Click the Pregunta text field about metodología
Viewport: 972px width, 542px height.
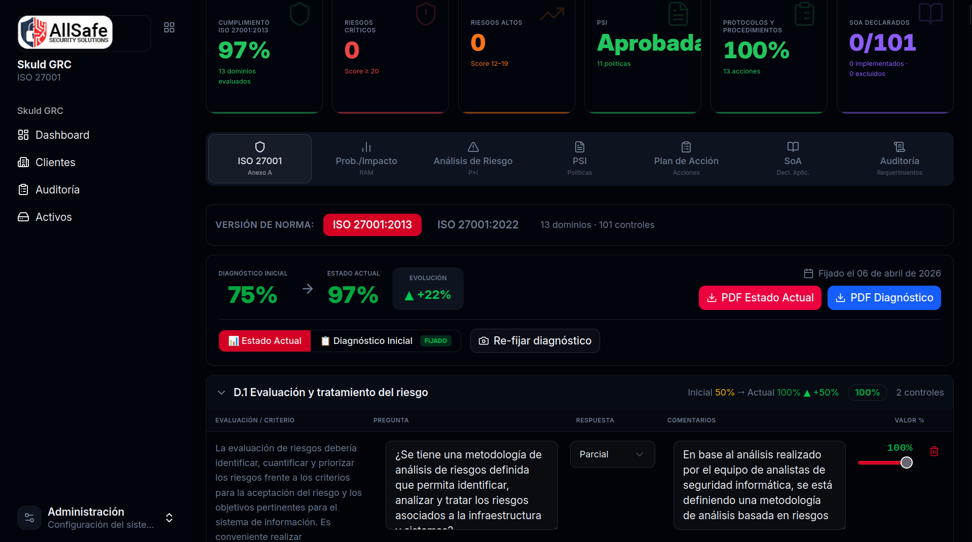point(472,485)
